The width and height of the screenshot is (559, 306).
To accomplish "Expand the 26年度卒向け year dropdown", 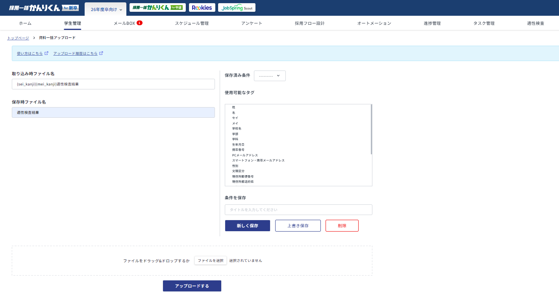I will 106,9.
